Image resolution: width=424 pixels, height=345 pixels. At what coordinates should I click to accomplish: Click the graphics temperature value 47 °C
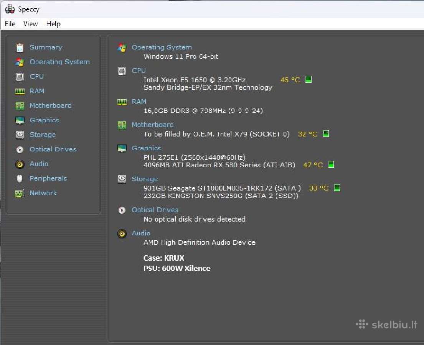click(313, 165)
